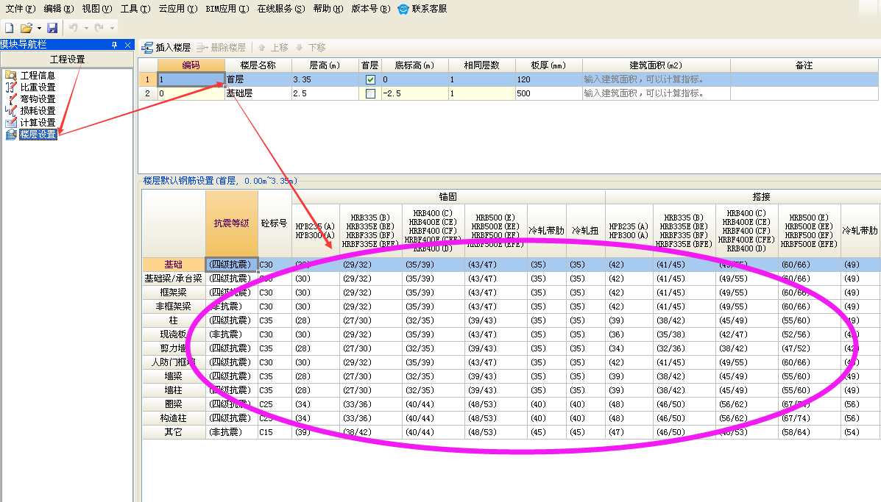Select row number 2 in floor table
881x502 pixels.
(148, 93)
